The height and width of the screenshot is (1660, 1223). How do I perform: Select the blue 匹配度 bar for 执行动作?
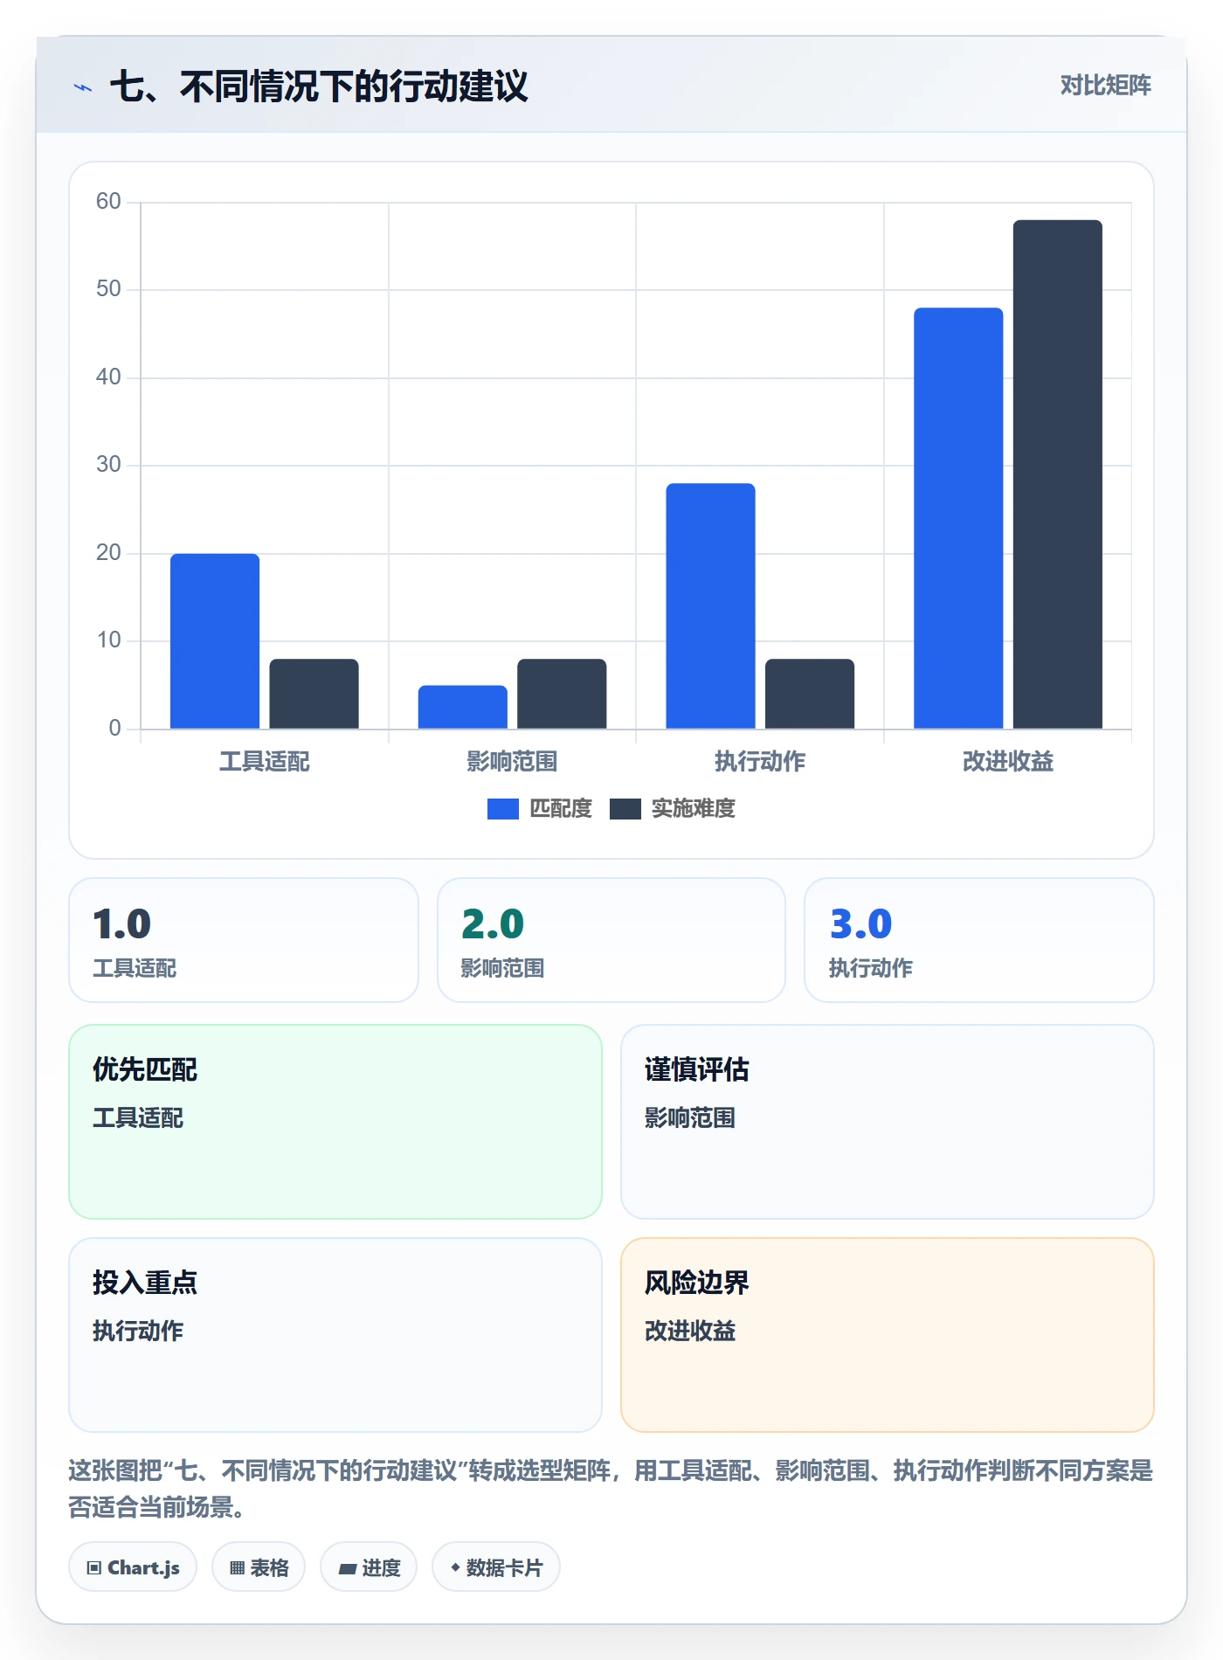710,605
